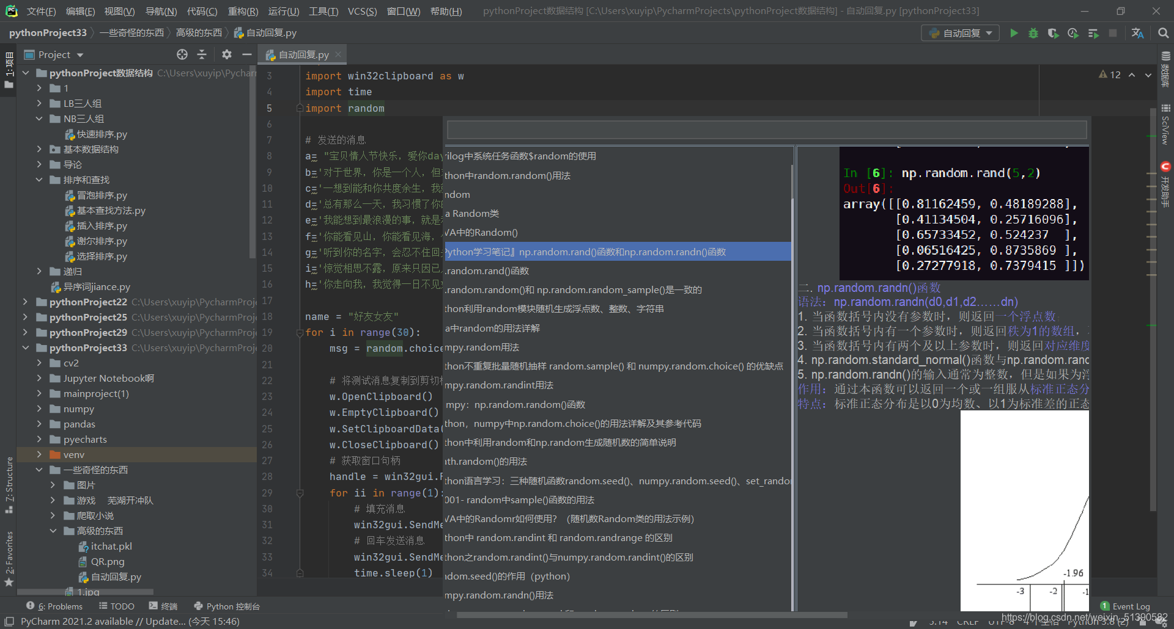Open Search Everywhere magnifier icon
This screenshot has height=629, width=1174.
pyautogui.click(x=1163, y=33)
